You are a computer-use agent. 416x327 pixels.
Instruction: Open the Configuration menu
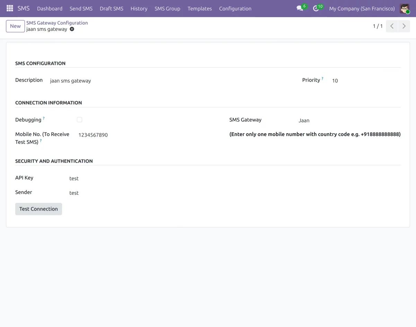[x=235, y=8]
